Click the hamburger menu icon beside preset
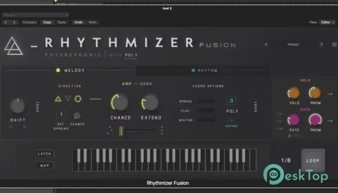The height and width of the screenshot is (193, 338). point(334,44)
